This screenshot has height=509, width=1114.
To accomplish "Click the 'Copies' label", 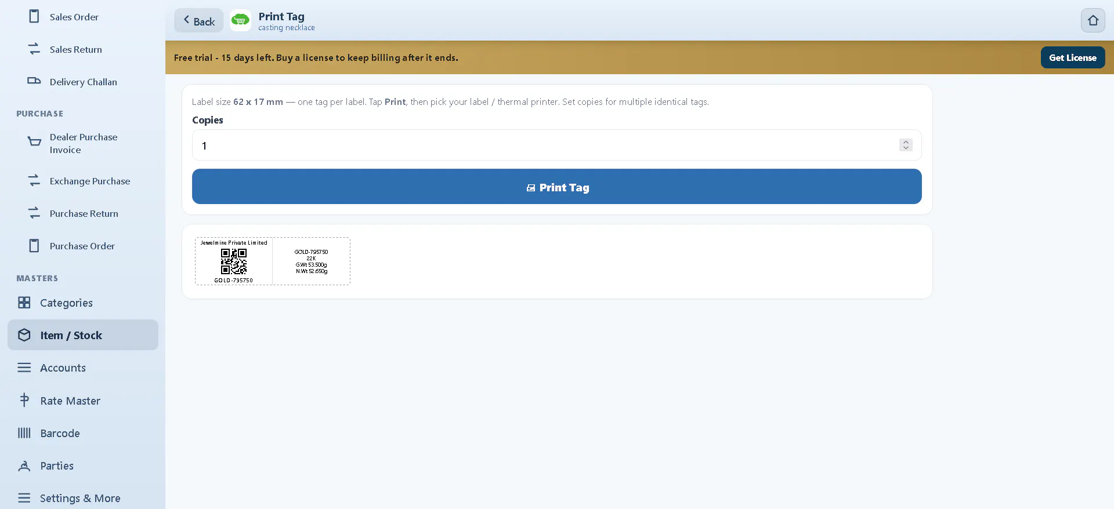I will click(208, 120).
